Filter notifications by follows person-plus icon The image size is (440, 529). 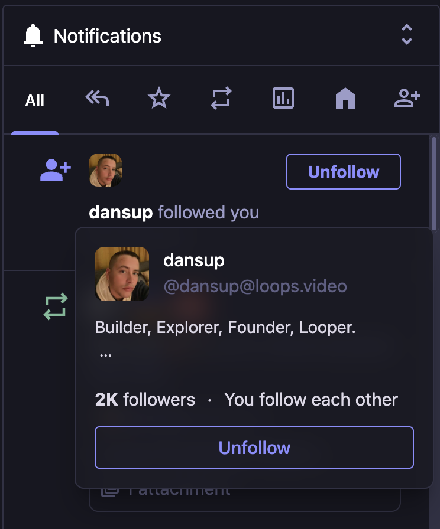[x=407, y=99]
